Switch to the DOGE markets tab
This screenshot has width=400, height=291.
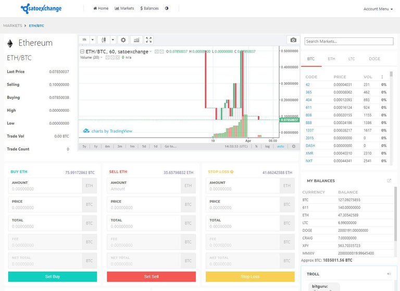pyautogui.click(x=374, y=59)
